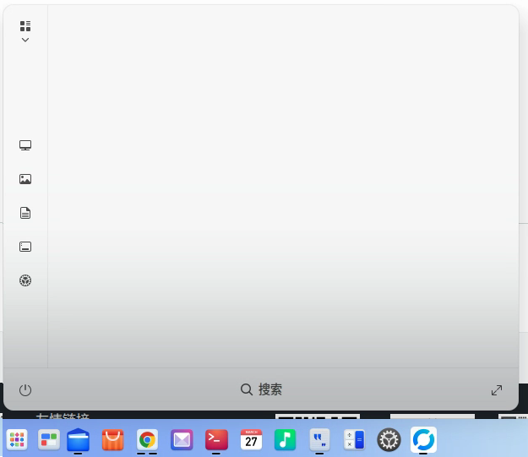The width and height of the screenshot is (528, 457).
Task: Click the 搜索 search field
Action: coord(261,389)
